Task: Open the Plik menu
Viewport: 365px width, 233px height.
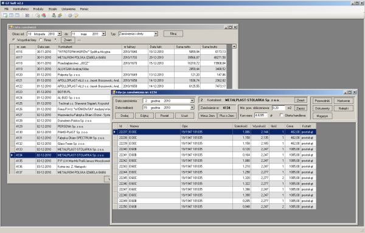Action: [6, 9]
